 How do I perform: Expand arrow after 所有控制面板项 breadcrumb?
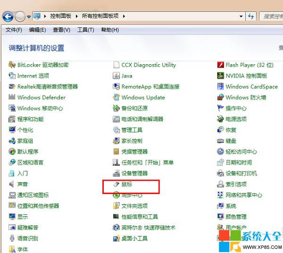pos(124,16)
